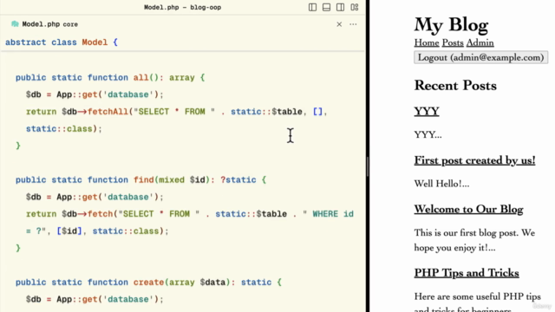Viewport: 555px width, 312px height.
Task: Click the '$db->fetch("SELECT * FROM' line
Action: coord(189,214)
